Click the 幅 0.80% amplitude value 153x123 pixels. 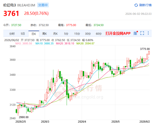pyautogui.click(x=88, y=40)
